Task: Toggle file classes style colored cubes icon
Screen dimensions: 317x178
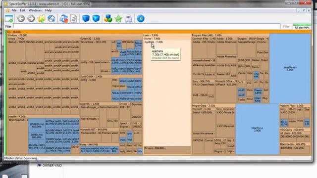Action: point(108,19)
